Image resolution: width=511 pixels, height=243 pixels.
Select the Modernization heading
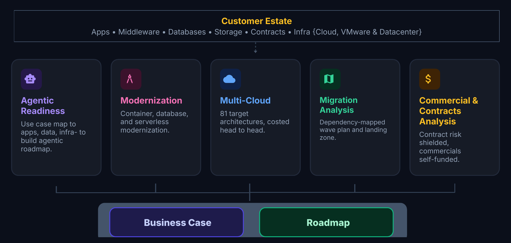151,100
